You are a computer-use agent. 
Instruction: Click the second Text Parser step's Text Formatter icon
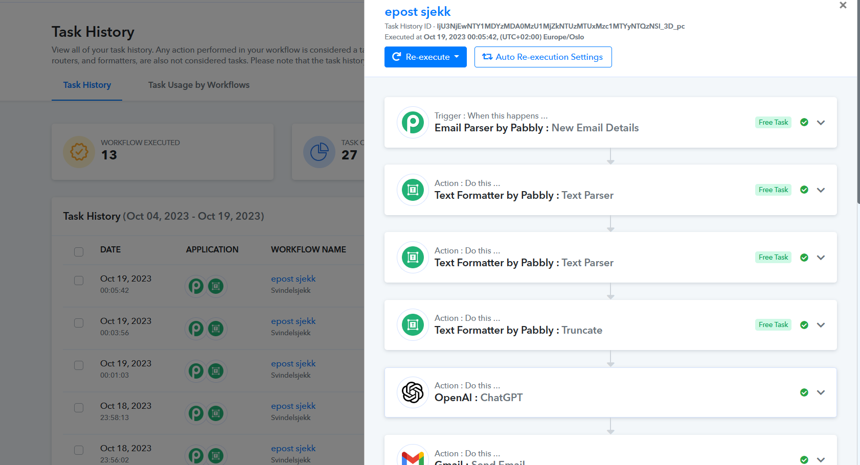point(413,258)
